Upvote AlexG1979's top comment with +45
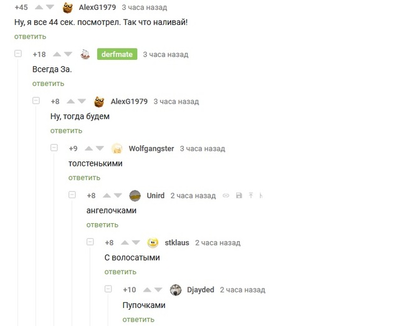The image size is (405, 326). point(39,7)
